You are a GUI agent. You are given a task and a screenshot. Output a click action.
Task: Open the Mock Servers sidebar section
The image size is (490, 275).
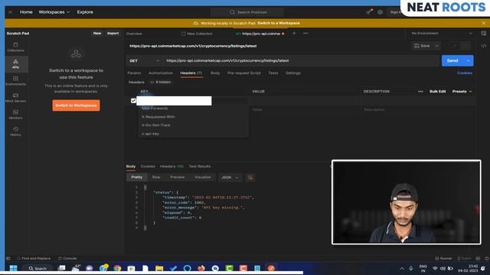click(15, 98)
